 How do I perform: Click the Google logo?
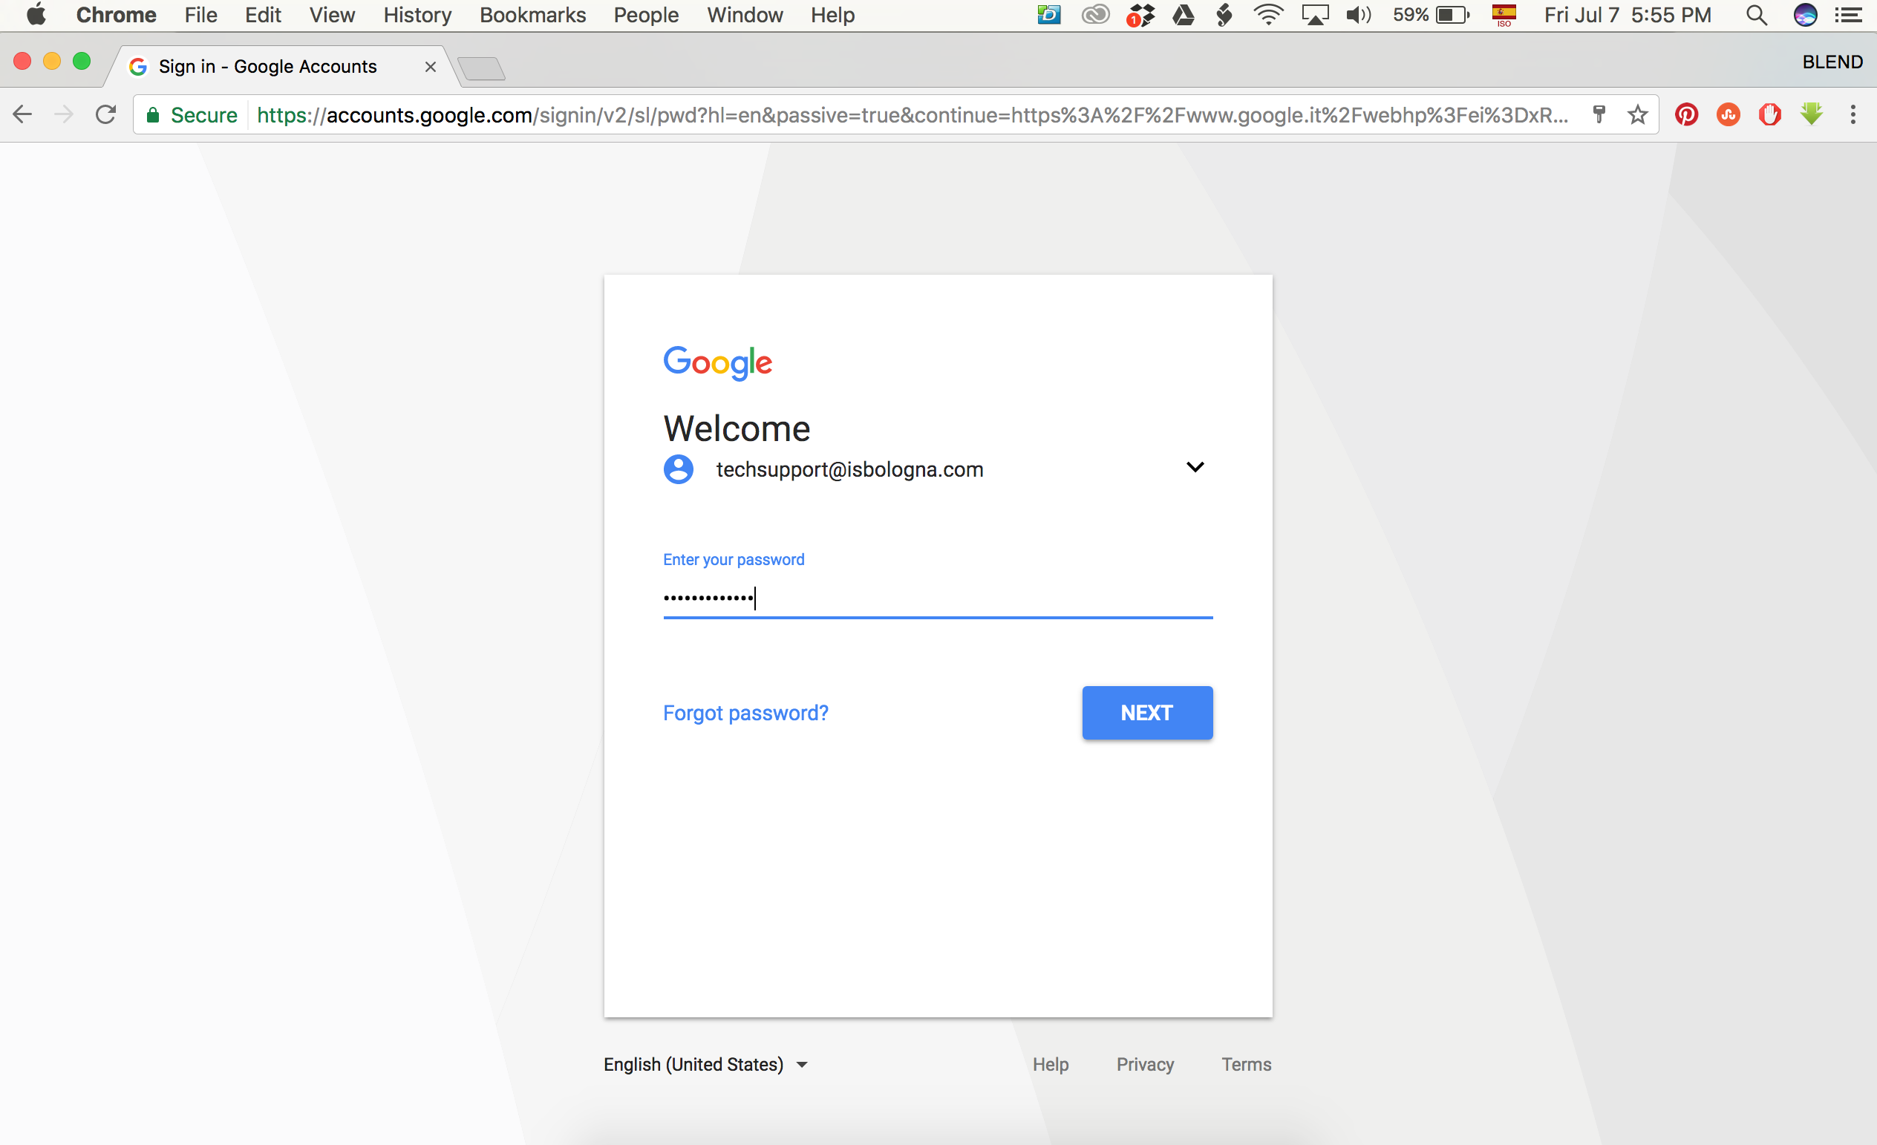[716, 362]
